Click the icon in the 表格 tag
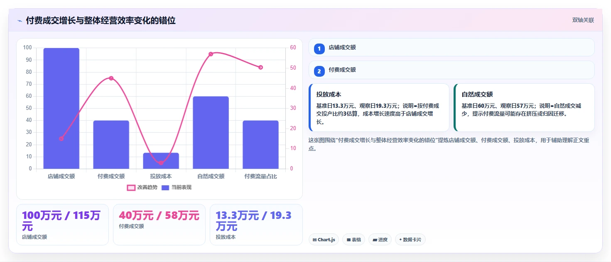The width and height of the screenshot is (611, 262). pos(348,240)
